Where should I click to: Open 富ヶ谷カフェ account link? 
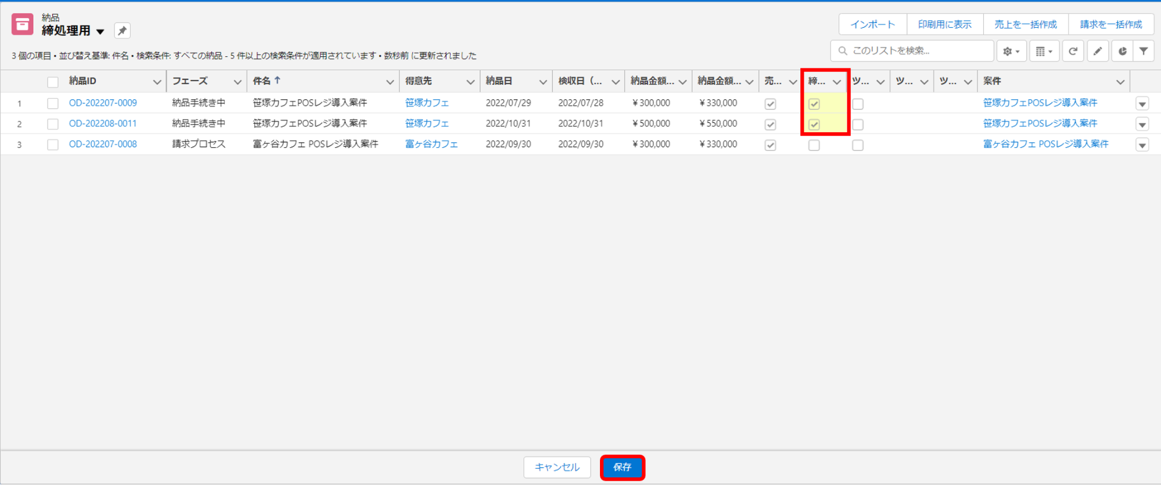tap(432, 144)
